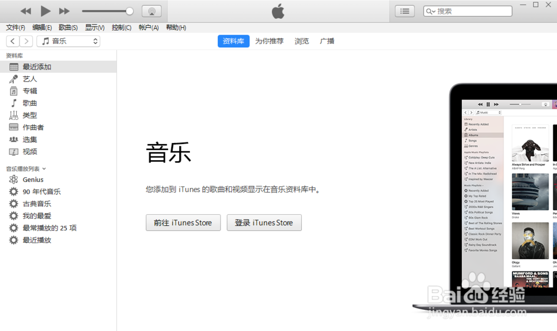Maximize the iTunes window
Viewport: 557px width, 331px height.
[x=536, y=4]
